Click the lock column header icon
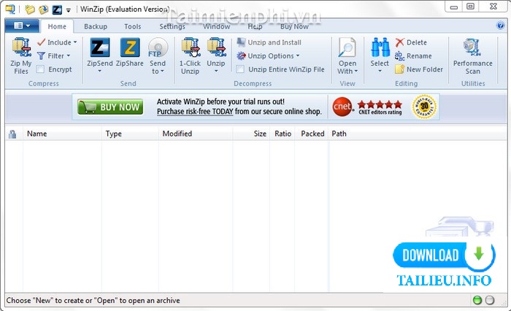511x311 pixels. coord(12,134)
